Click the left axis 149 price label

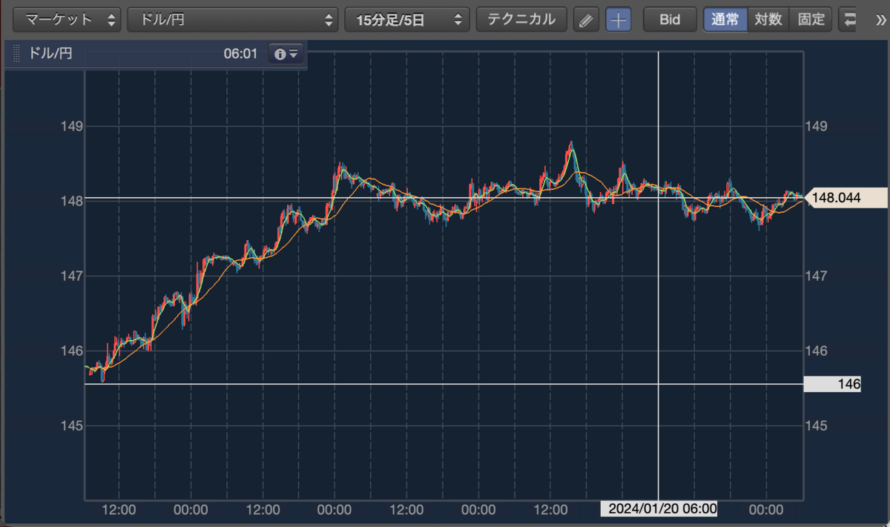(73, 126)
